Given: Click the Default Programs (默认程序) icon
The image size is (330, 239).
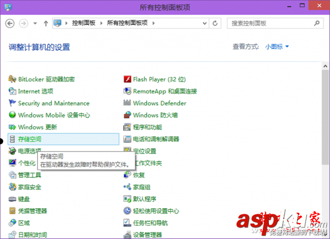Looking at the screenshot, I should click(x=128, y=199).
